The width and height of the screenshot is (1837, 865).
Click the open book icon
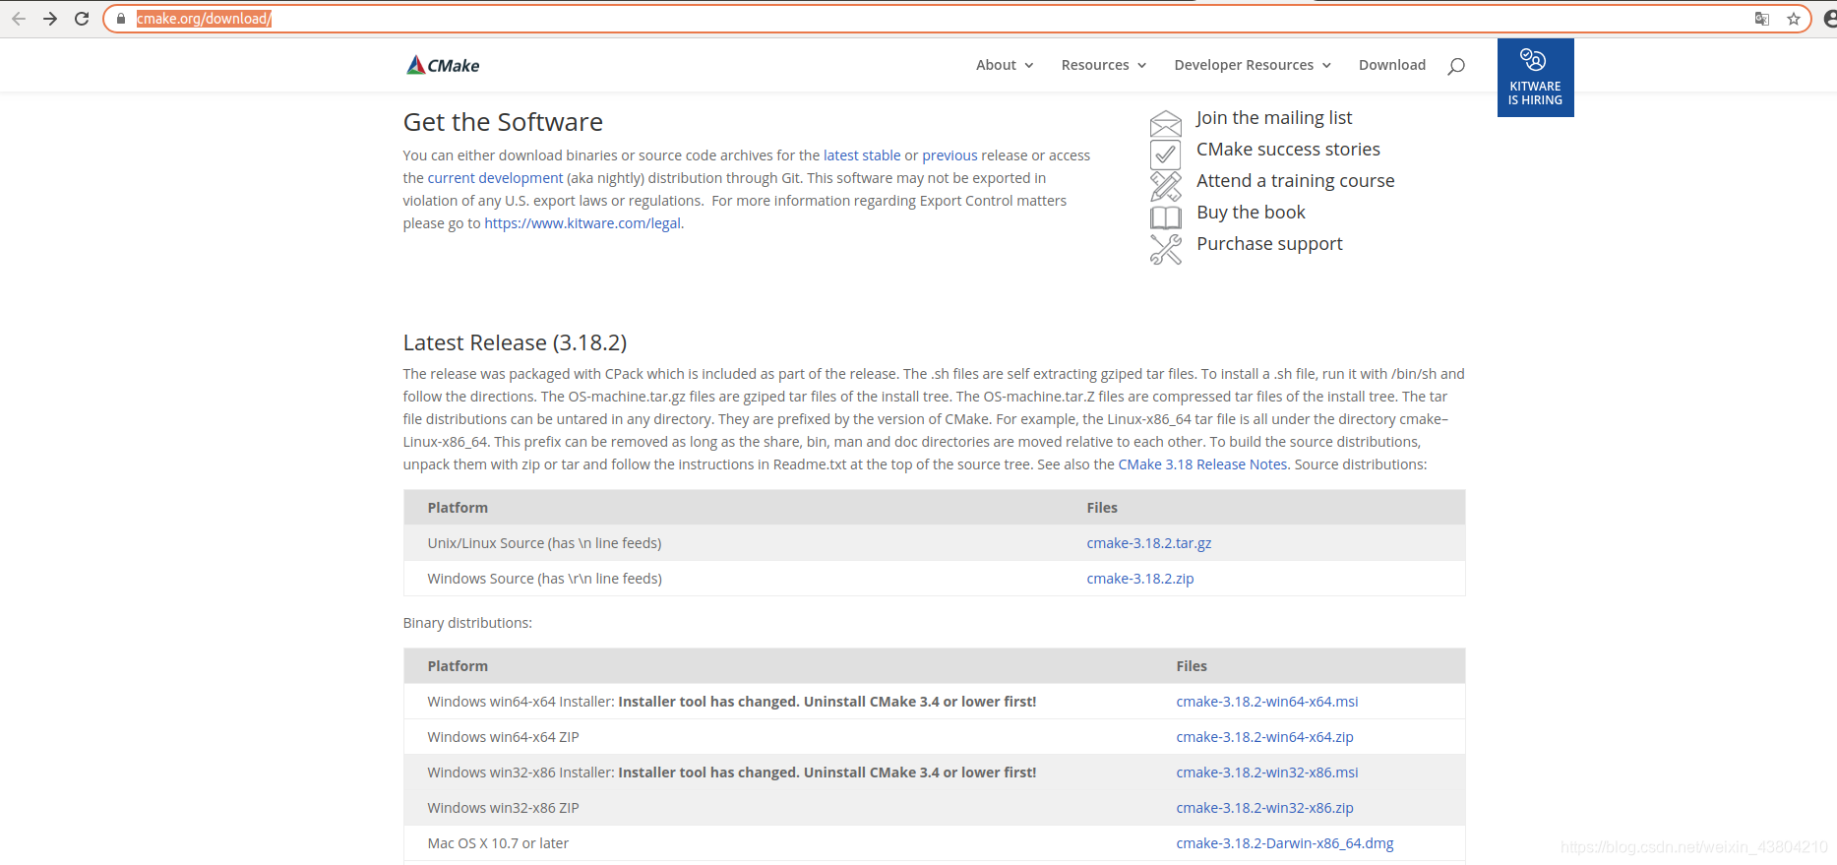pyautogui.click(x=1165, y=217)
